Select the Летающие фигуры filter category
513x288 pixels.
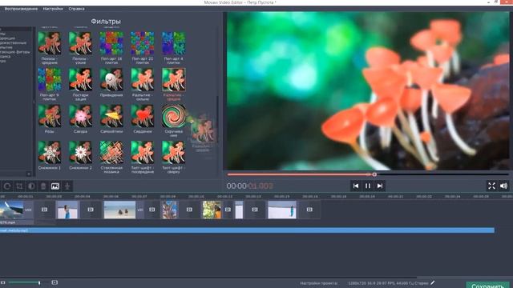tap(14, 52)
